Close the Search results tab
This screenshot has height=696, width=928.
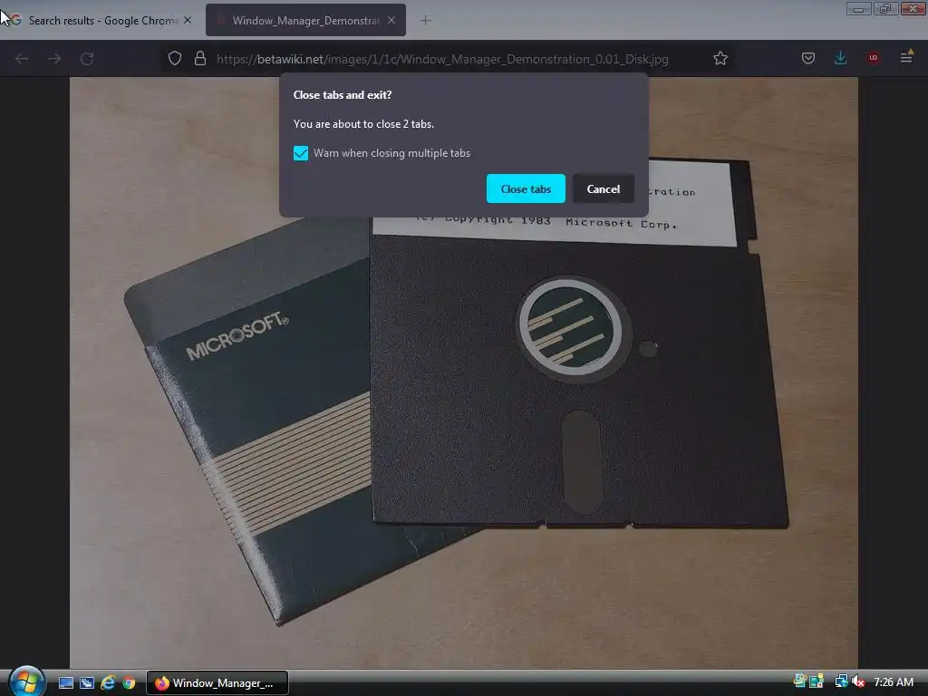[188, 20]
